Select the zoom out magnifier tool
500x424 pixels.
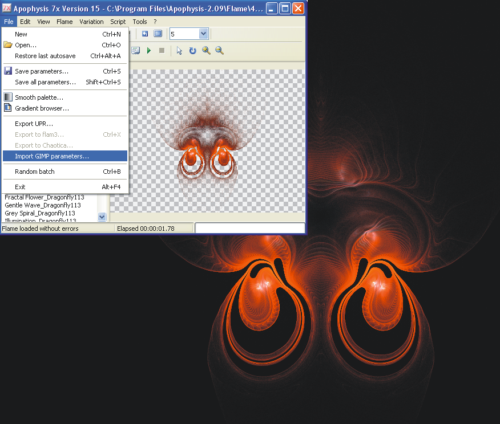219,51
